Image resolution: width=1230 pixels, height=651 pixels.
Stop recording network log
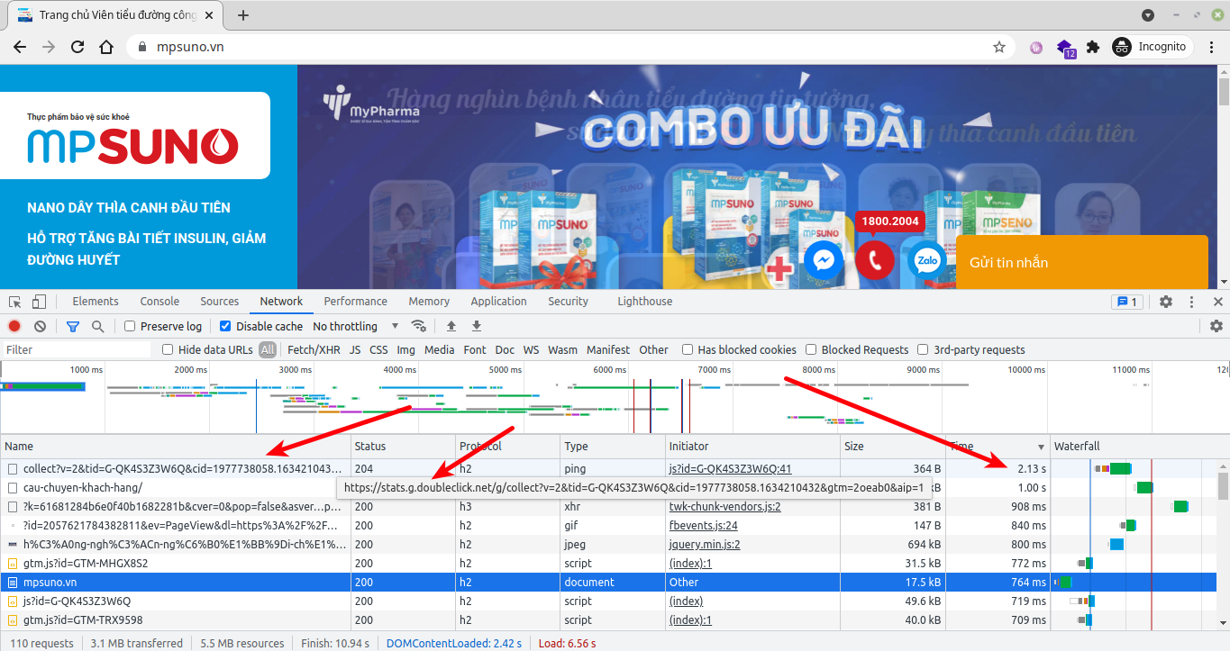[x=14, y=326]
